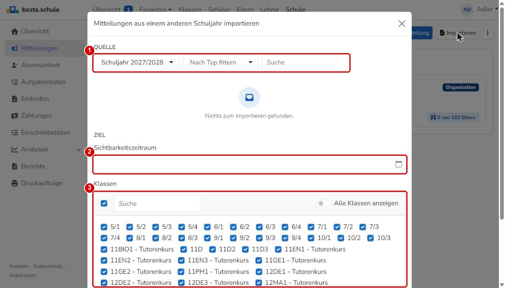
Task: Toggle the select-all classes checkbox
Action: tap(104, 203)
